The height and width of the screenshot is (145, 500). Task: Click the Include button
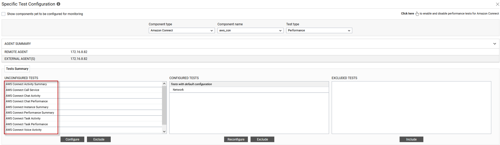pos(411,139)
